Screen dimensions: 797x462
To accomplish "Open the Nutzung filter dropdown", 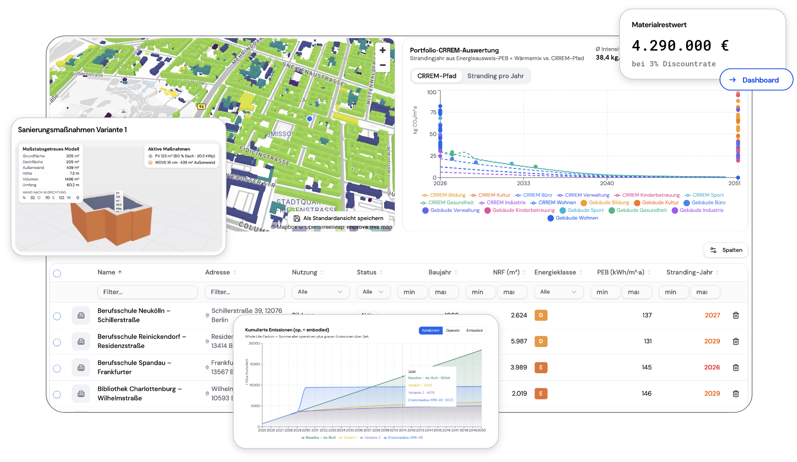I will coord(320,292).
